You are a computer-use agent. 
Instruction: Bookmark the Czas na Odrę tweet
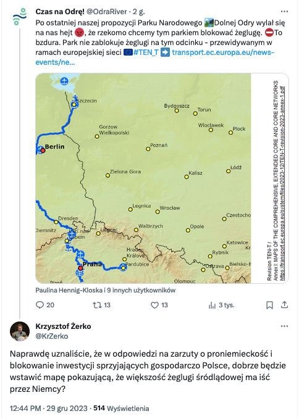(x=269, y=305)
